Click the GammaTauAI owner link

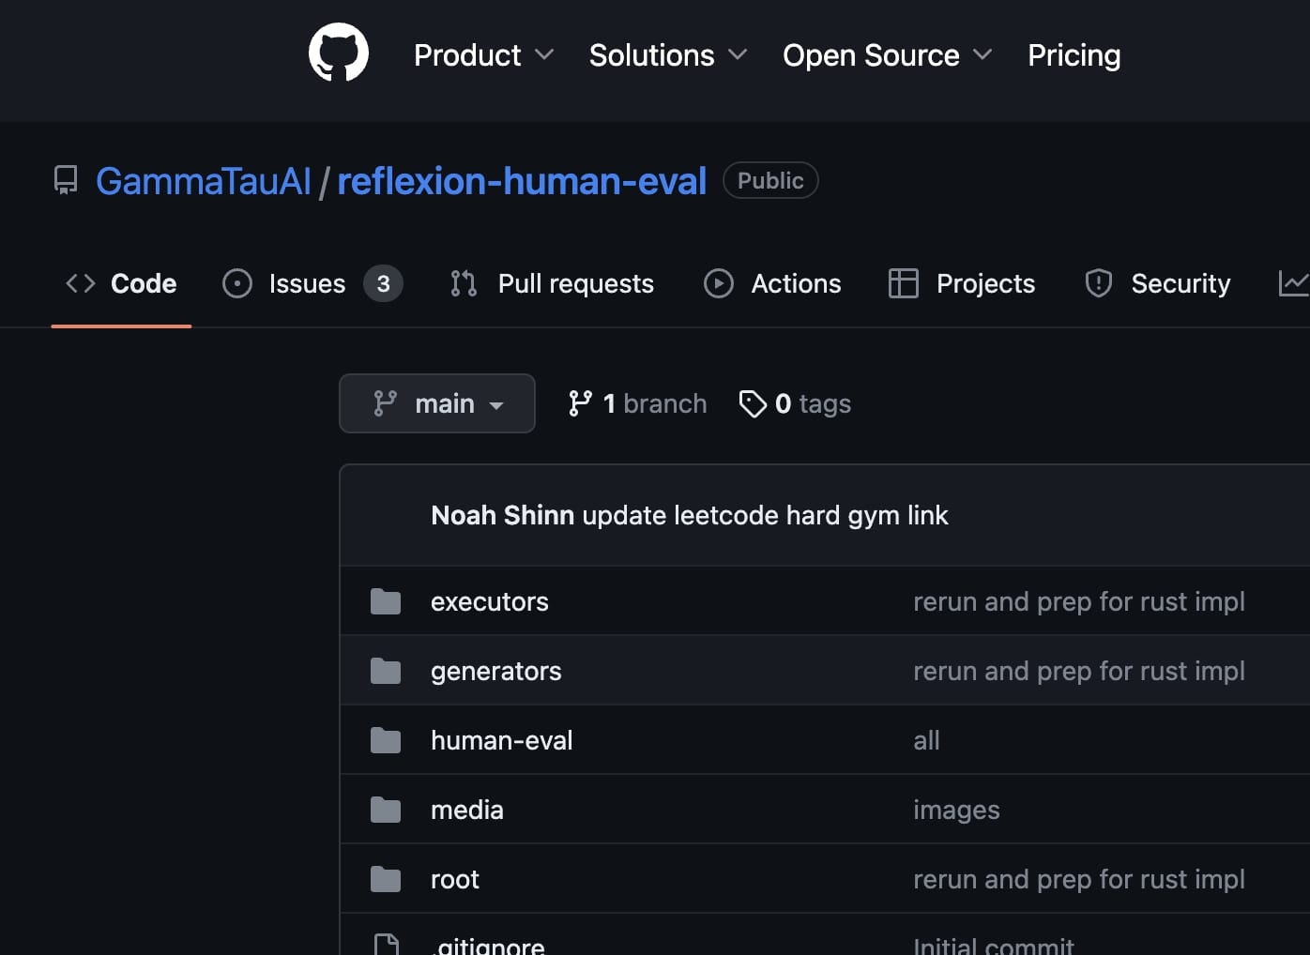click(x=205, y=180)
